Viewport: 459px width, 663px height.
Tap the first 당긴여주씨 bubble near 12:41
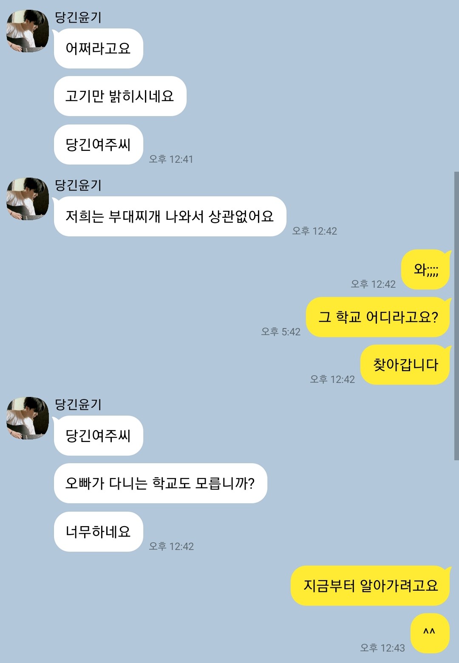pyautogui.click(x=98, y=144)
